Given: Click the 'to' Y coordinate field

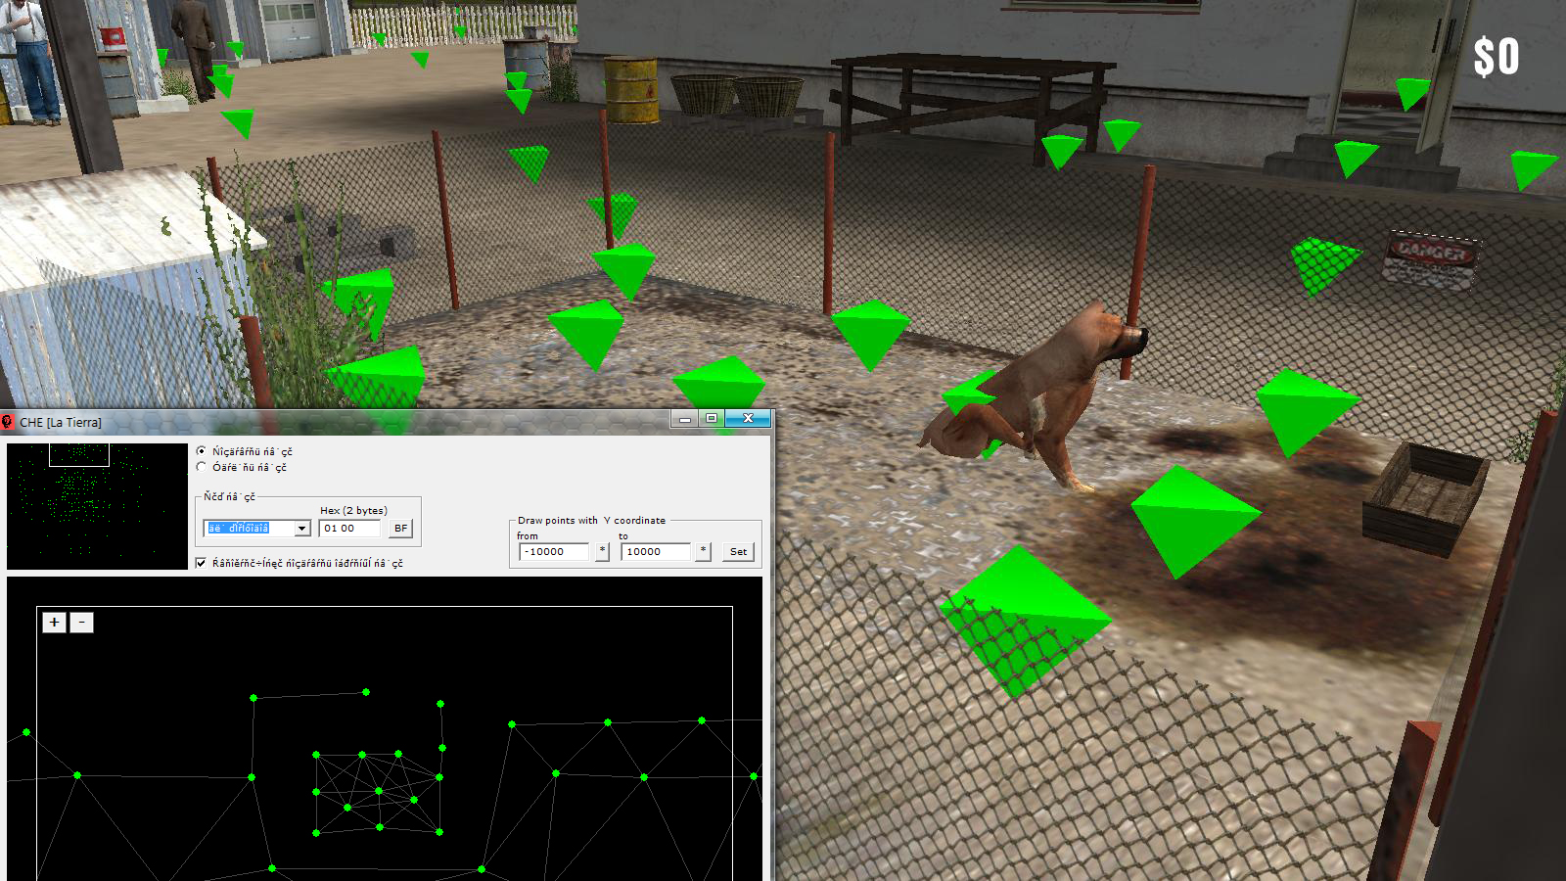Looking at the screenshot, I should click(x=655, y=551).
